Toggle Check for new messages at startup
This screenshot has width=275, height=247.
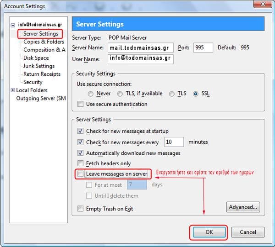click(x=81, y=131)
